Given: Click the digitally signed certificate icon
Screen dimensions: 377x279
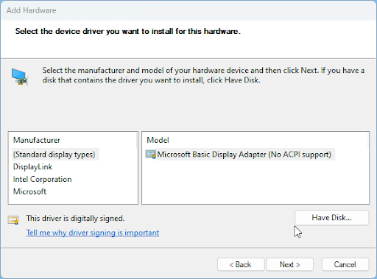Looking at the screenshot, I should (13, 220).
